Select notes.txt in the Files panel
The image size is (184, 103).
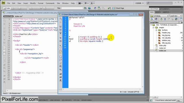click(x=162, y=48)
